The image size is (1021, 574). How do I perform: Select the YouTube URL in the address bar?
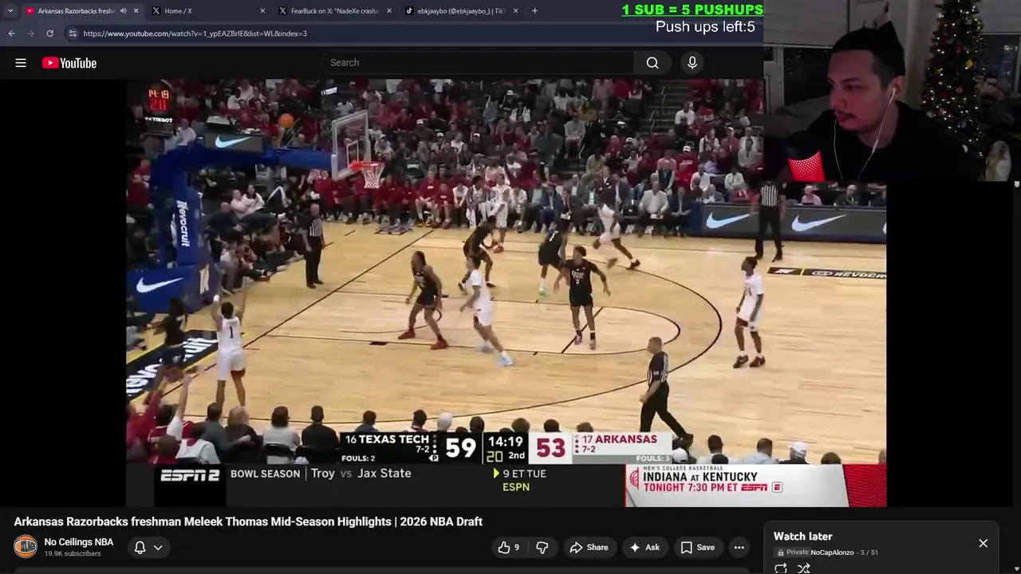coord(195,33)
